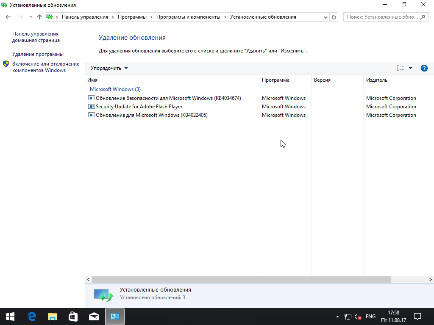Click the network tray icon
This screenshot has width=434, height=325.
click(x=348, y=317)
